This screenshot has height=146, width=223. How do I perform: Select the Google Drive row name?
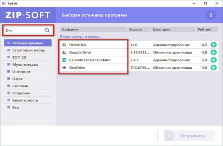coord(80,52)
